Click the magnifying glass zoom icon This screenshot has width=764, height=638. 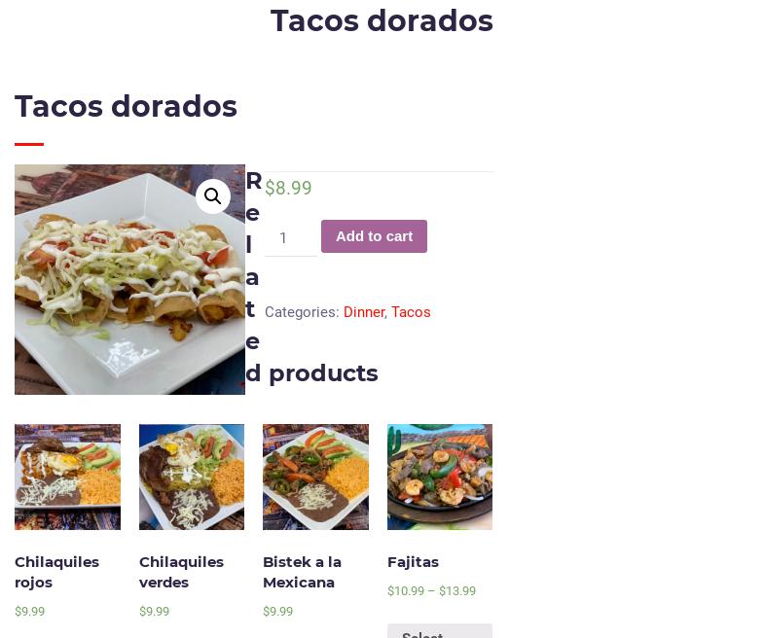(x=213, y=196)
